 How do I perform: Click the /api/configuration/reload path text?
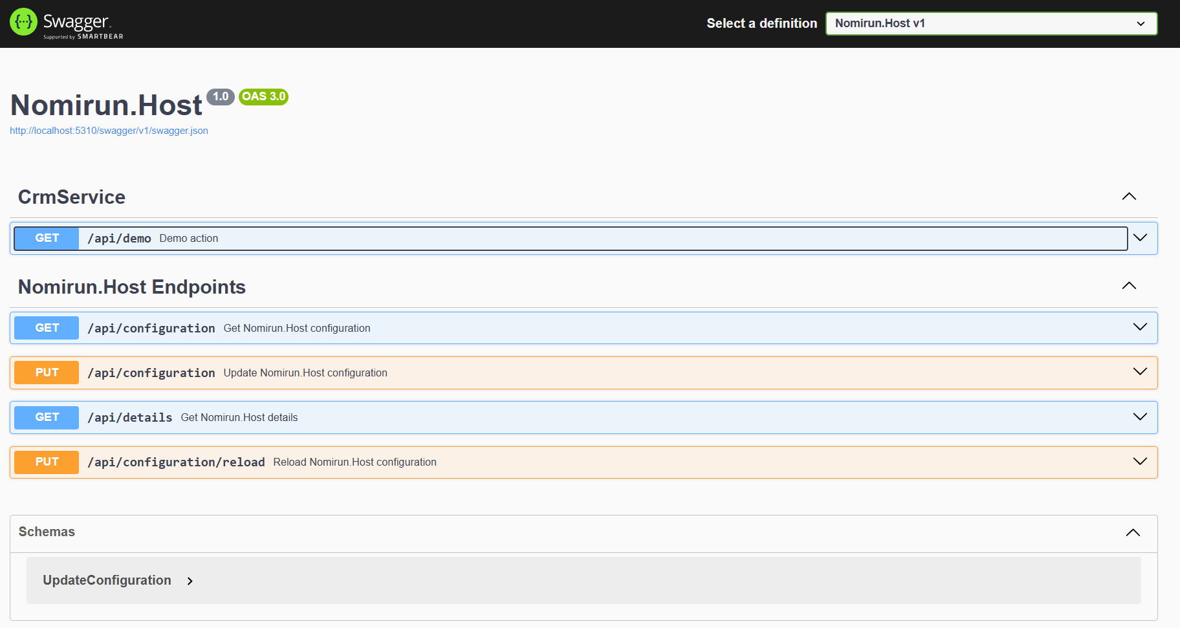tap(176, 462)
